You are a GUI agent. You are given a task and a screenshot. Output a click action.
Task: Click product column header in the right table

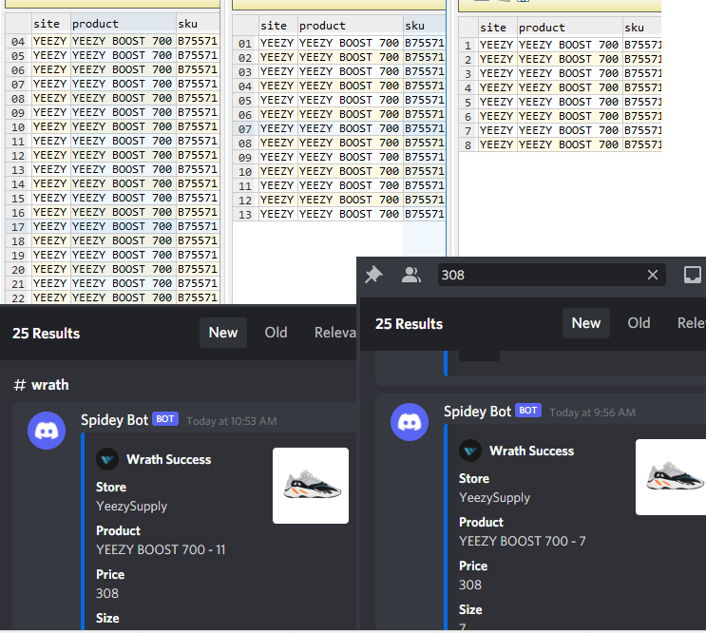tap(569, 27)
